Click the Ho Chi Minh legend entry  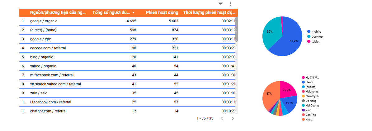312,78
